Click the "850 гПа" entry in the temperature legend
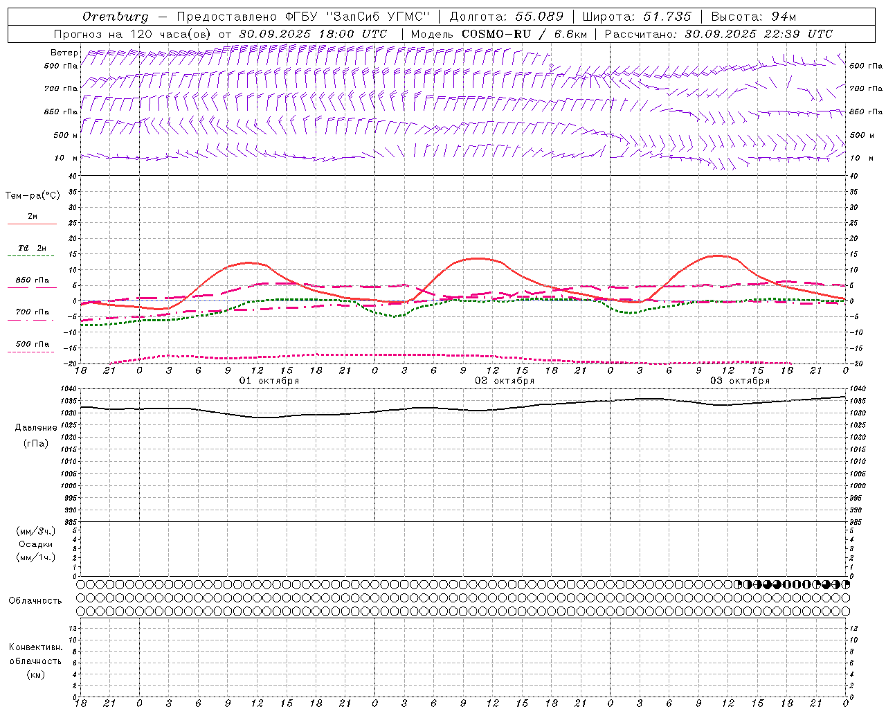This screenshot has width=886, height=709. (32, 280)
